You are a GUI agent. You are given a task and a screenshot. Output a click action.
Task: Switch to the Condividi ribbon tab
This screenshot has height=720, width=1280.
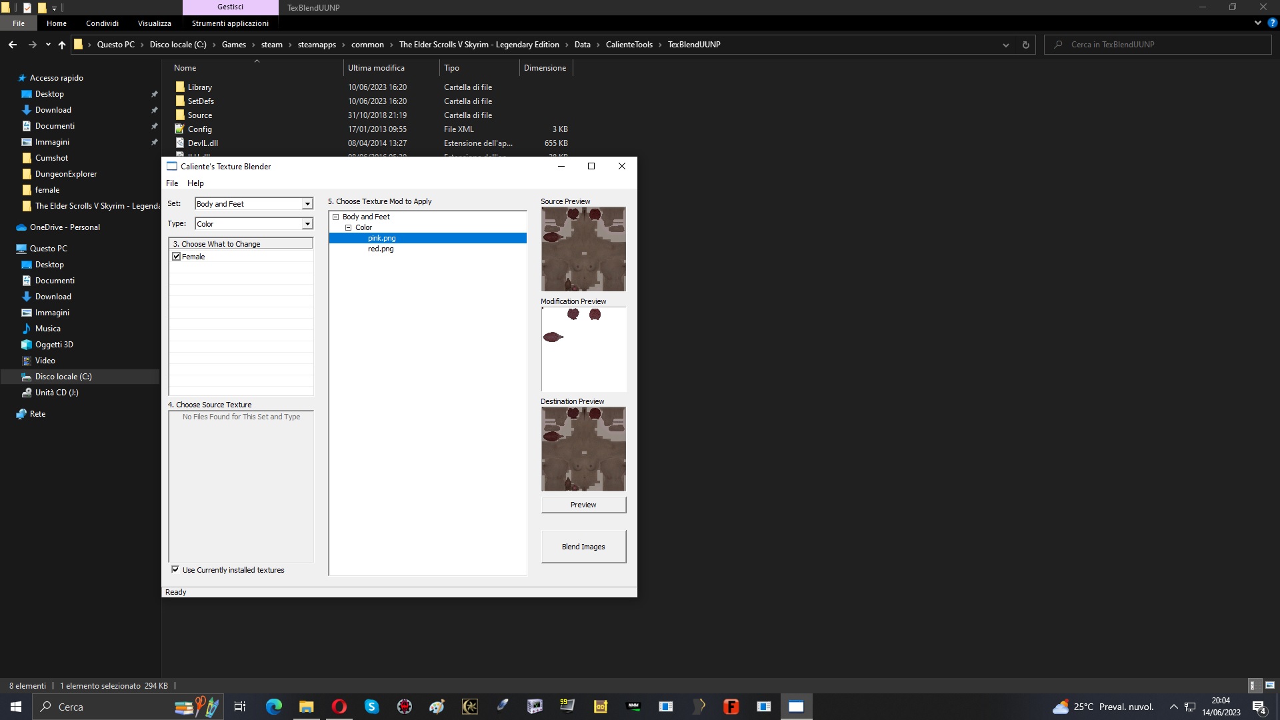pyautogui.click(x=102, y=23)
